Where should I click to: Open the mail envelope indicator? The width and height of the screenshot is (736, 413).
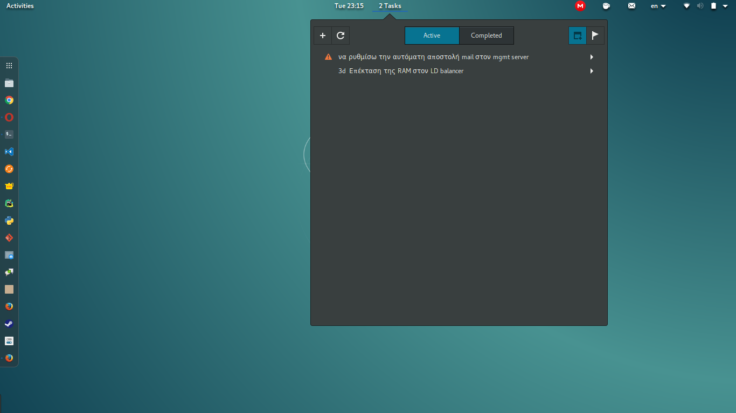632,6
